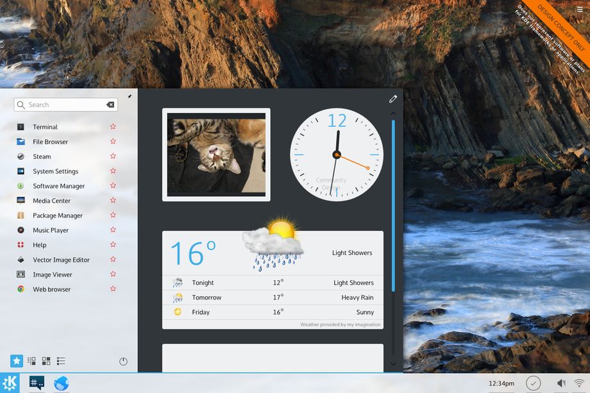Switch to the categories list view tab
Viewport: 590px width, 393px height.
(31, 361)
